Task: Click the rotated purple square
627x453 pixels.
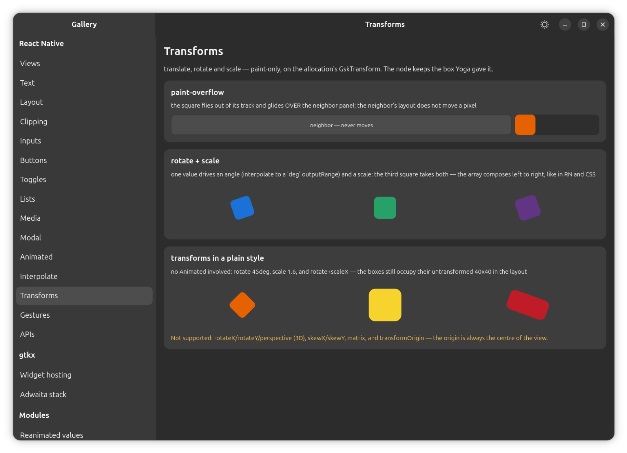Action: point(528,208)
